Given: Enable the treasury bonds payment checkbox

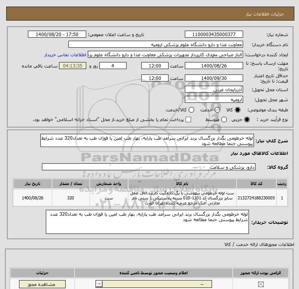Looking at the screenshot, I should click(x=189, y=120).
